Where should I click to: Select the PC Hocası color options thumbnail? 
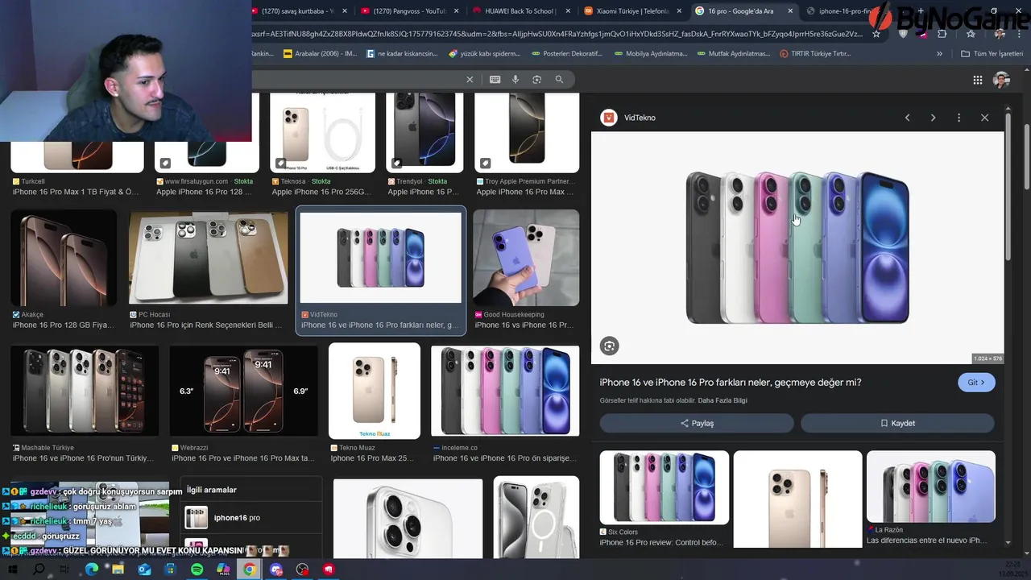[x=208, y=259]
